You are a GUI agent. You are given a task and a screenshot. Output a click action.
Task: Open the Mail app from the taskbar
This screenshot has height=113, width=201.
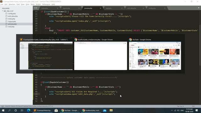[x=105, y=110]
